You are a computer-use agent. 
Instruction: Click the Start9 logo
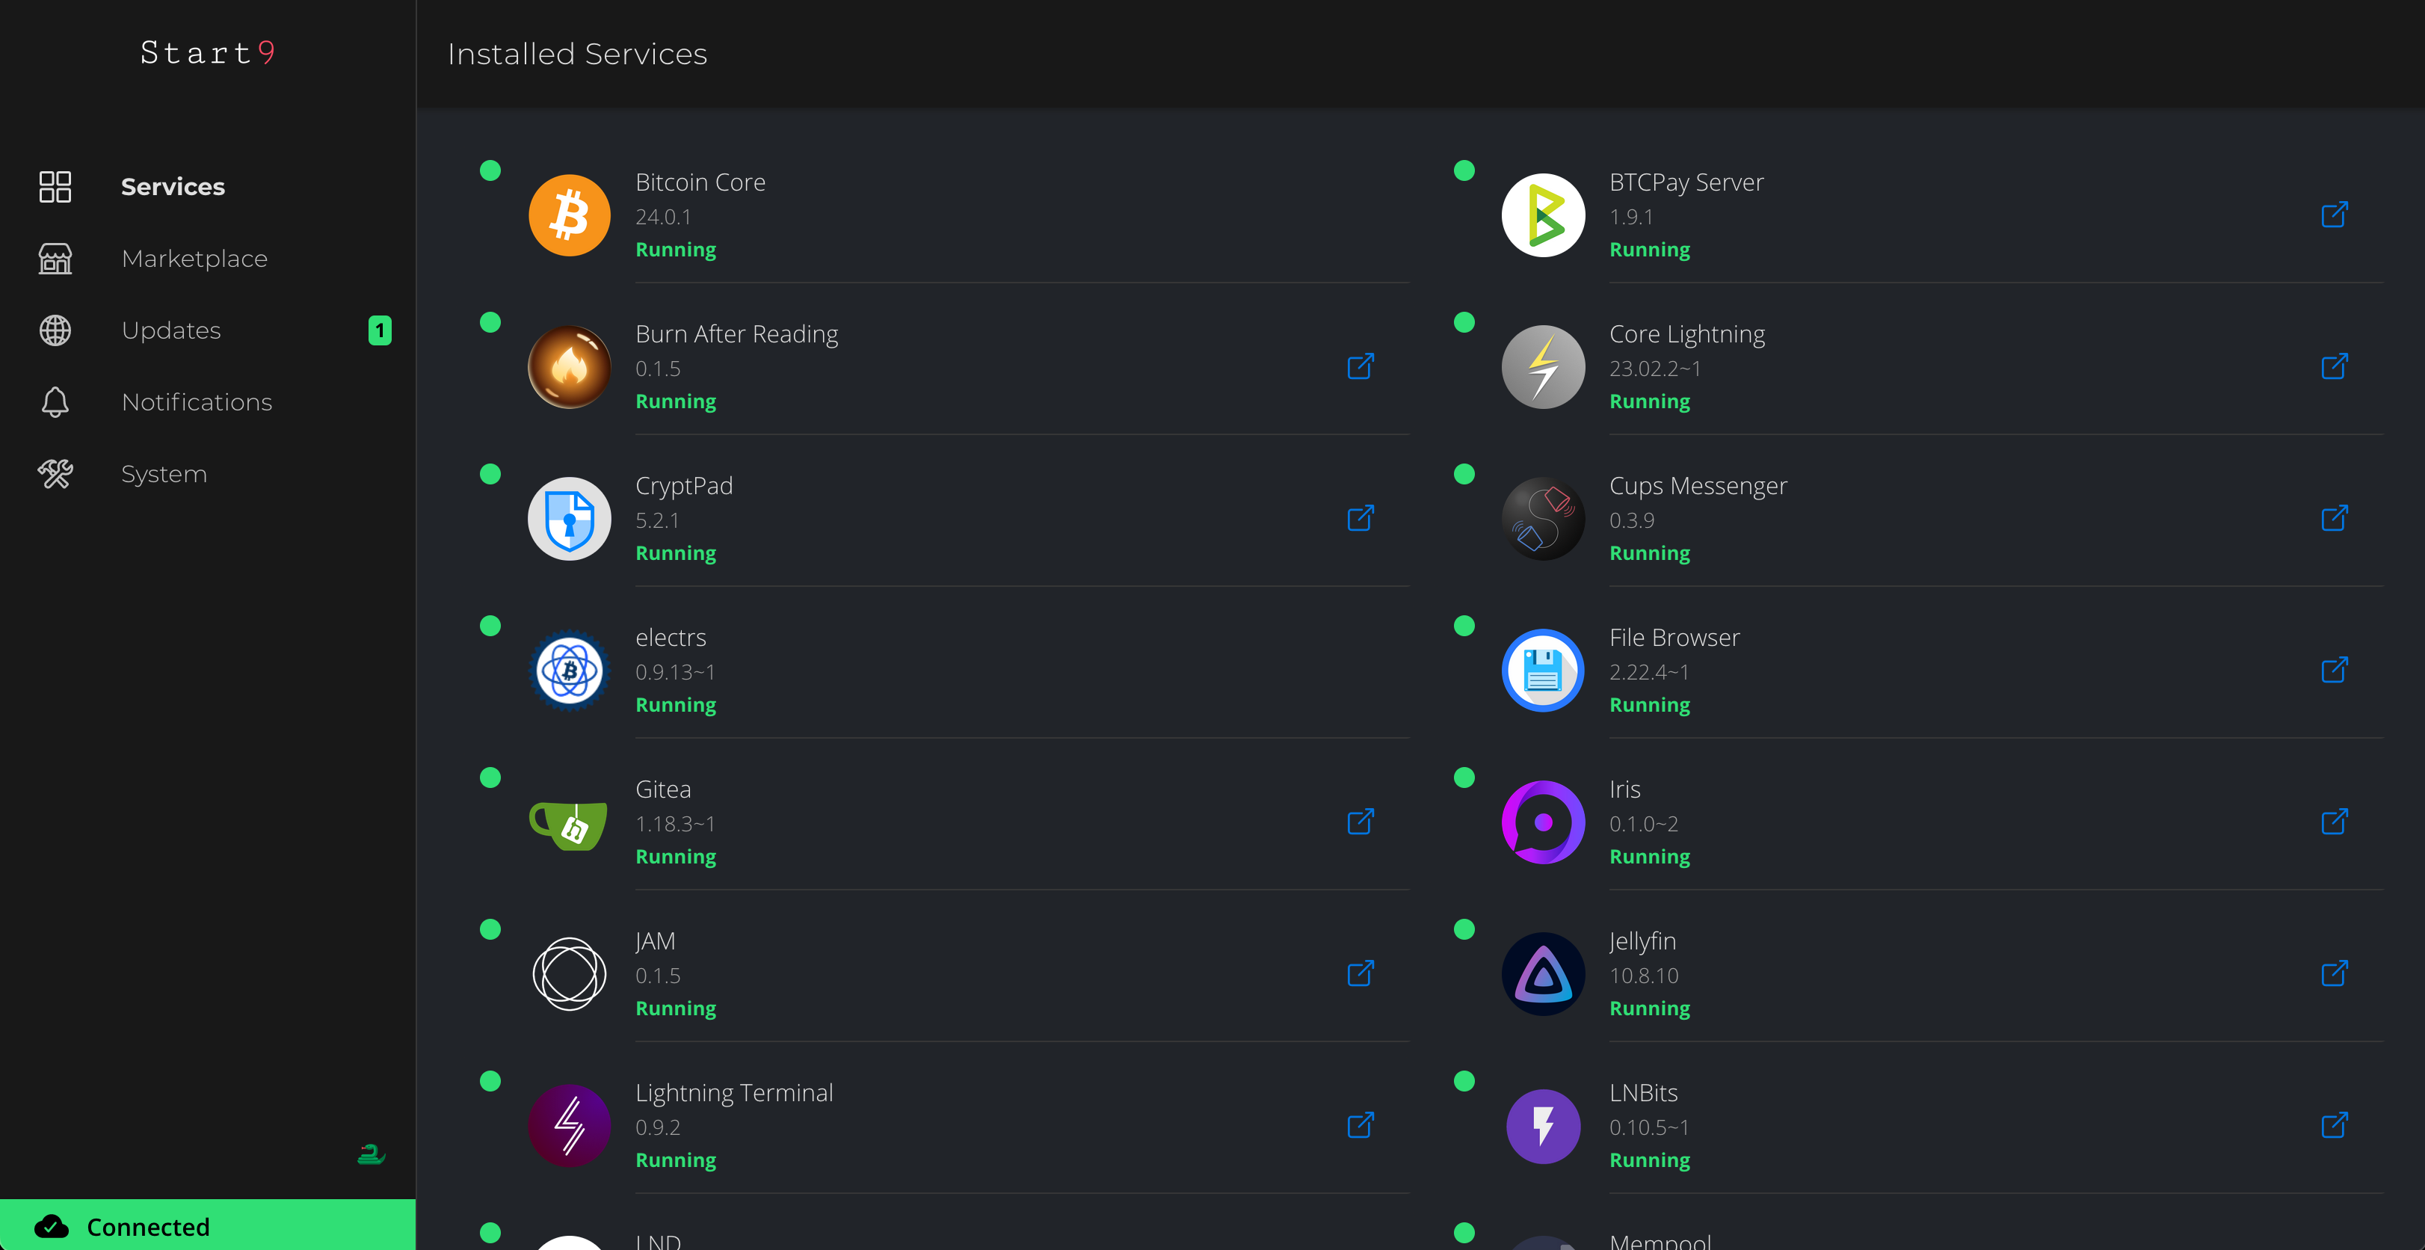207,53
